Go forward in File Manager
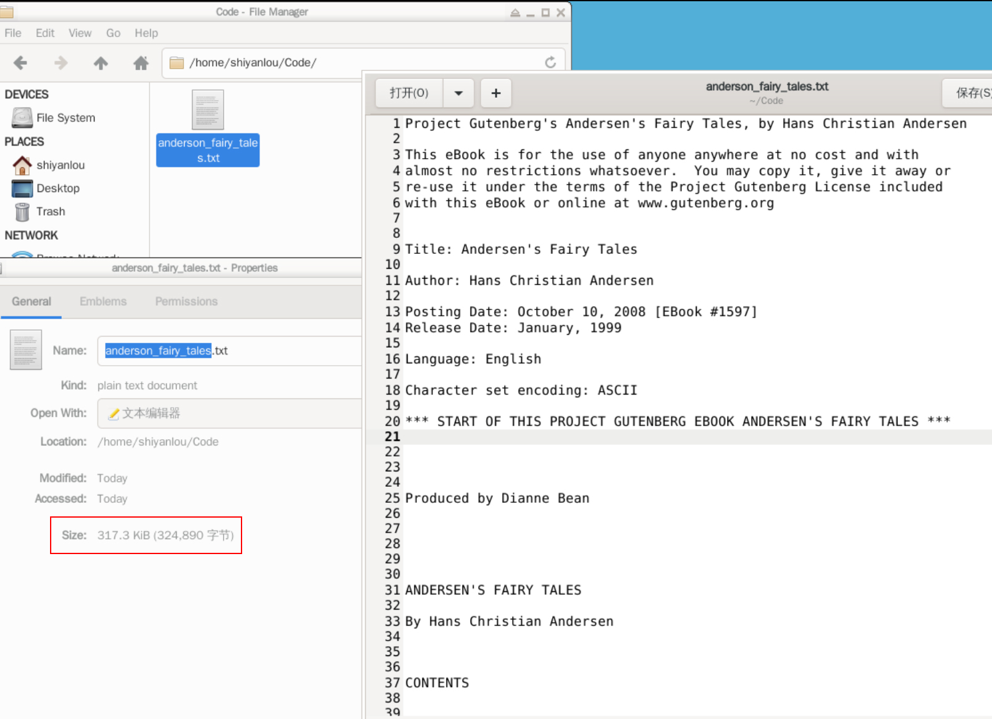This screenshot has height=719, width=992. click(x=61, y=62)
